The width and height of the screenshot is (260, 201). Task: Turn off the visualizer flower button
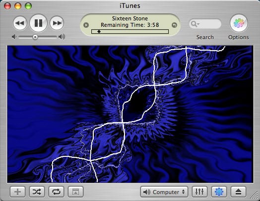coord(219,192)
